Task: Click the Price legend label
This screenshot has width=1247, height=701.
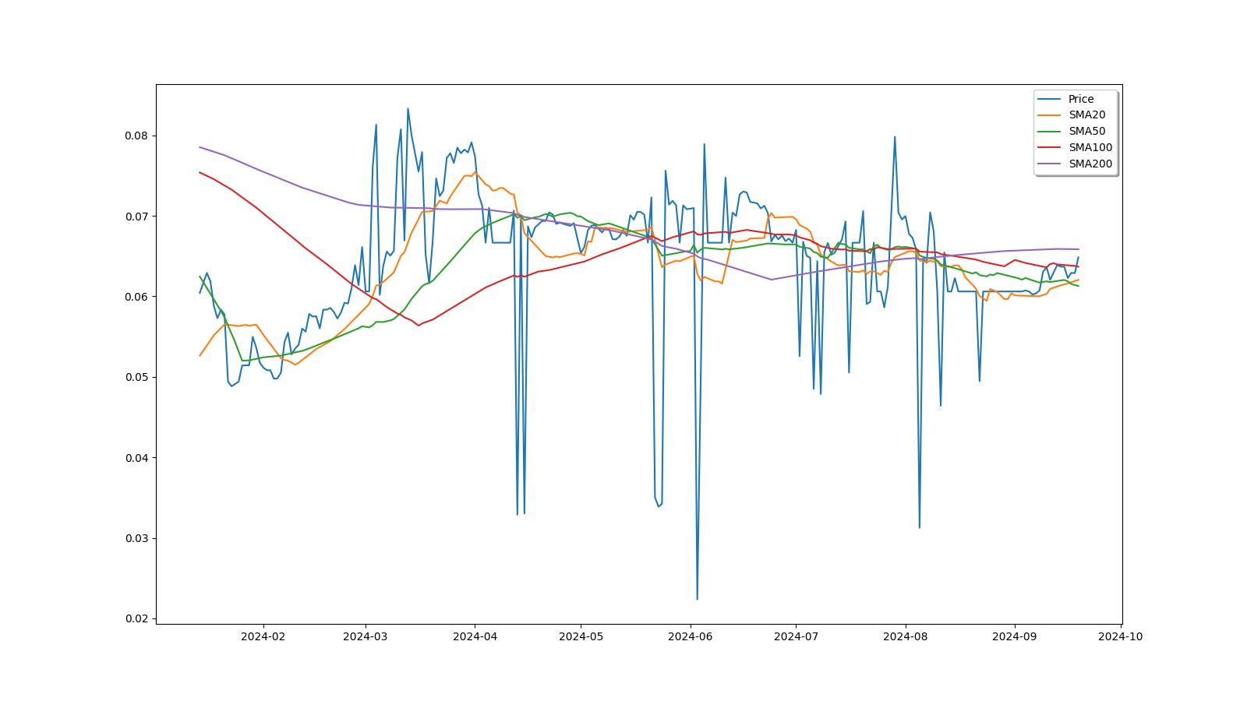Action: point(1080,99)
